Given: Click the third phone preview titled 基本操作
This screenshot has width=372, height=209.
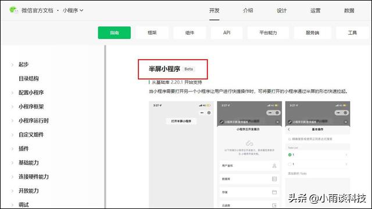Looking at the screenshot, I should [317, 155].
